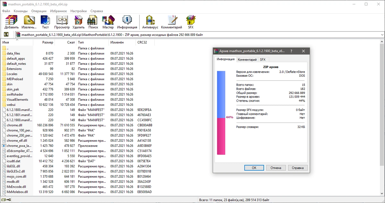Open the Справка menu
Screen dimensions: 385x203
click(97, 11)
